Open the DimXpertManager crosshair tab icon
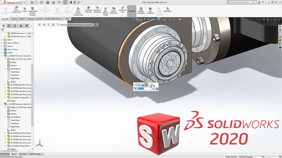 pos(21,26)
